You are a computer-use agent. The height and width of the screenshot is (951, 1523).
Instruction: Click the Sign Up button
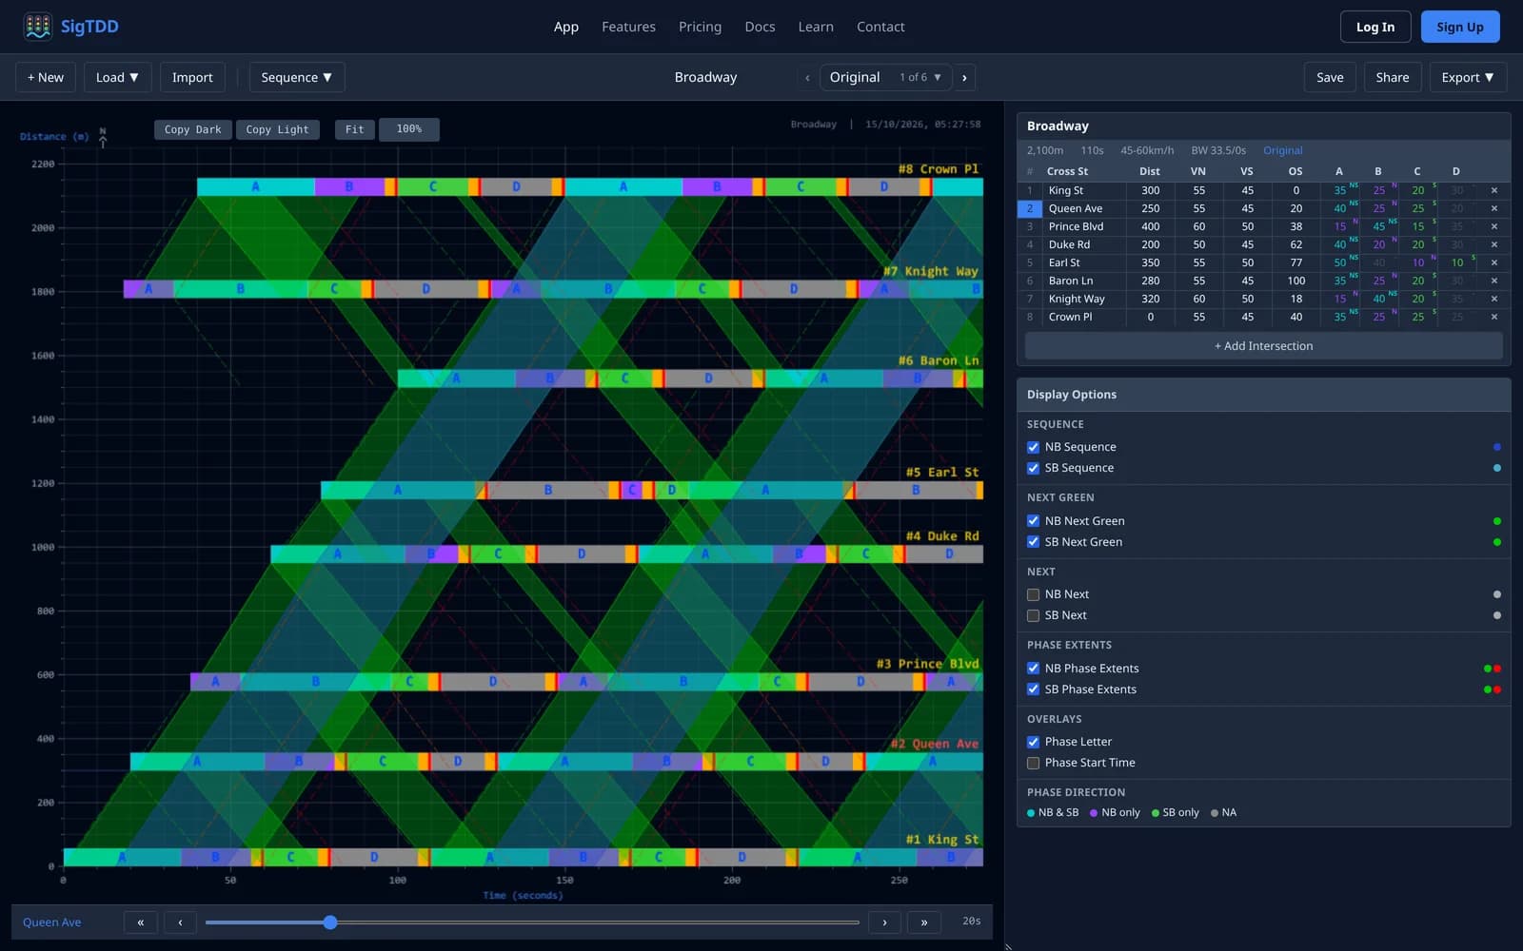pos(1460,27)
